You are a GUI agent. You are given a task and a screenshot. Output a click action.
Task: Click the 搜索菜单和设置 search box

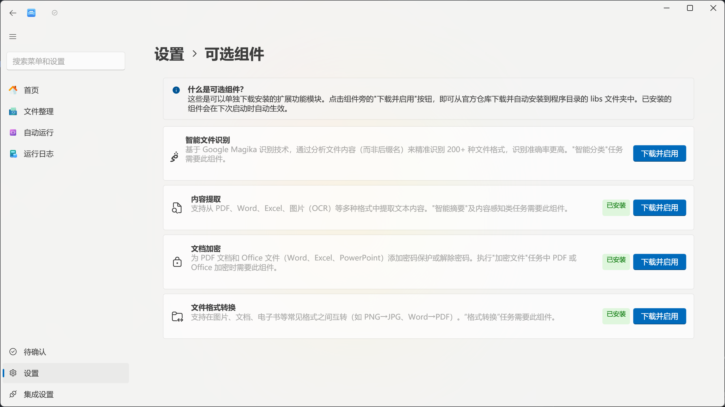(66, 61)
